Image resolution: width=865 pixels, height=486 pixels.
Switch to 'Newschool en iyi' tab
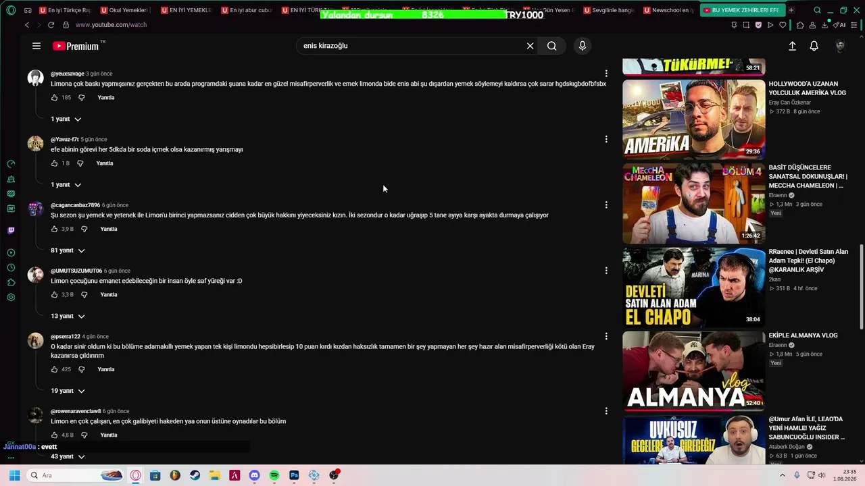[x=669, y=10]
